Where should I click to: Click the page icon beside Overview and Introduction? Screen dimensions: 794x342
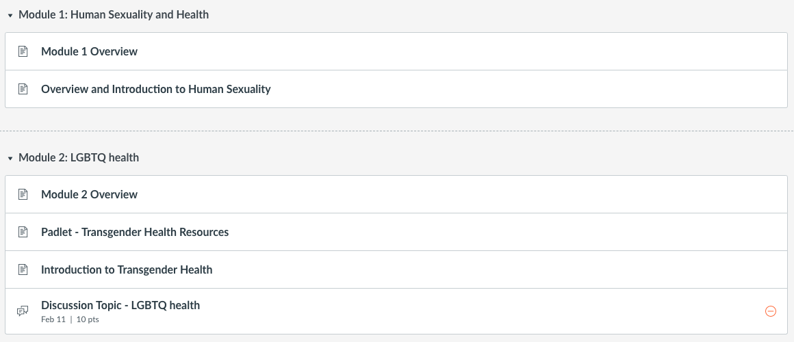point(23,89)
